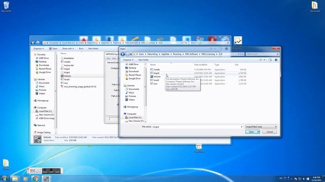Open Google Chrome from the taskbar
325x182 pixels.
(x=36, y=178)
